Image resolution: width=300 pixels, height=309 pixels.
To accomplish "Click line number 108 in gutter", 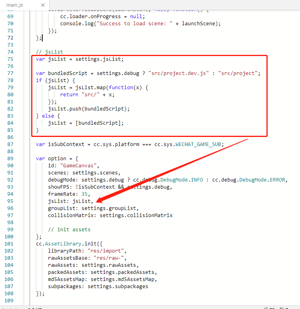I will (x=9, y=294).
